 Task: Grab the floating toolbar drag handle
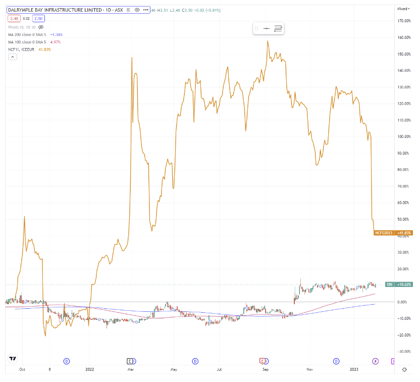point(256,28)
